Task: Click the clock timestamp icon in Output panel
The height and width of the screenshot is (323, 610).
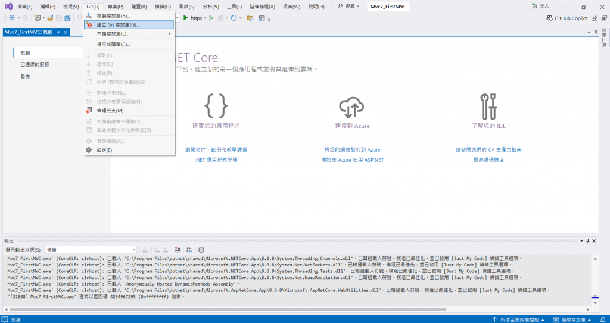Action: click(201, 250)
